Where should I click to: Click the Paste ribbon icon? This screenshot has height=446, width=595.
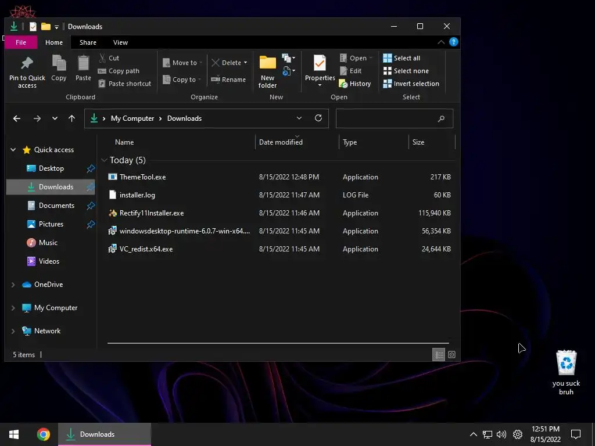click(83, 69)
